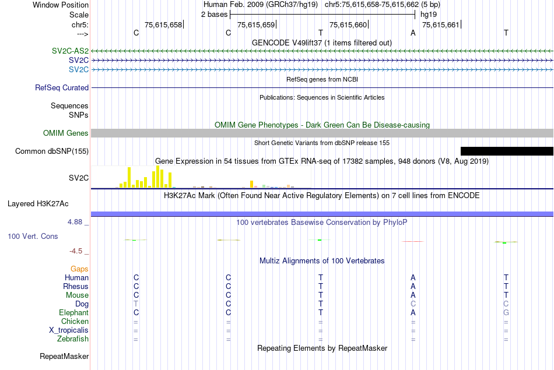Click the hg19 label beside the scale bar
Viewport: 554px width, 370px height.
pos(428,15)
